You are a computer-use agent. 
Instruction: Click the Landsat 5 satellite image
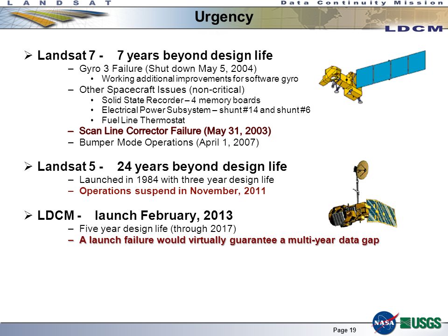363,194
